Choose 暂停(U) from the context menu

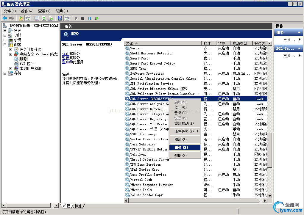[185, 113]
